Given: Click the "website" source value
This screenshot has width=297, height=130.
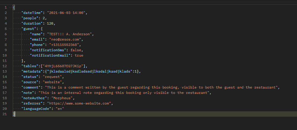Looking at the screenshot, I should pos(52,82).
